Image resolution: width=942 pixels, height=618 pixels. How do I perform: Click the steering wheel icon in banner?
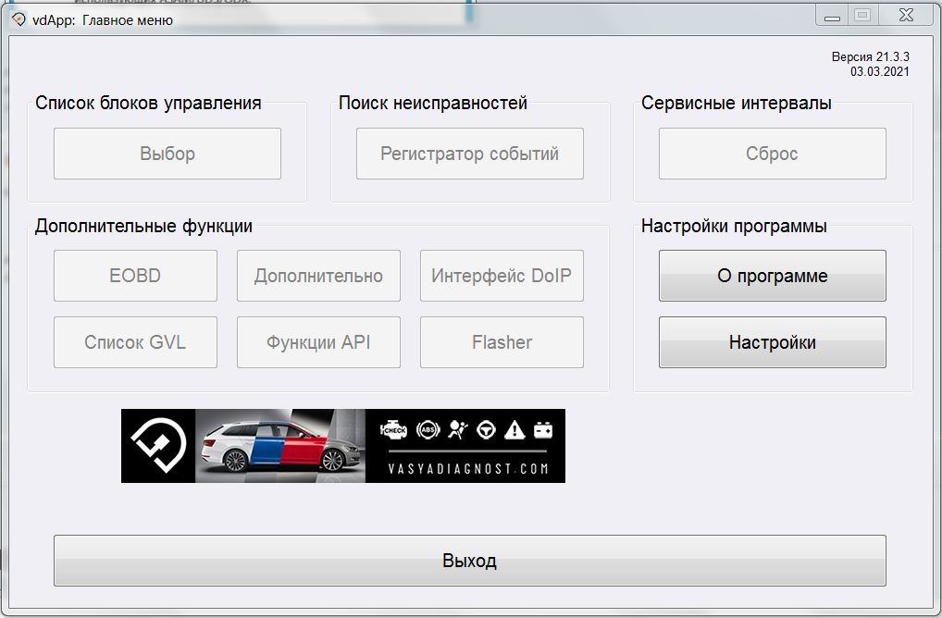click(486, 430)
